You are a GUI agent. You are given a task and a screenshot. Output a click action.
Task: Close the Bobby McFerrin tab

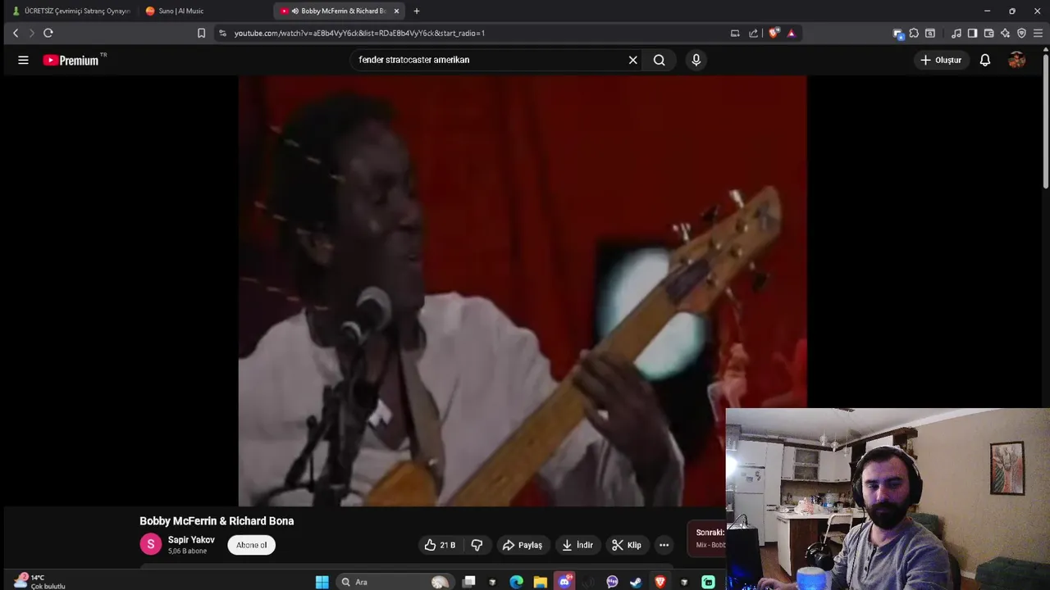pos(397,11)
